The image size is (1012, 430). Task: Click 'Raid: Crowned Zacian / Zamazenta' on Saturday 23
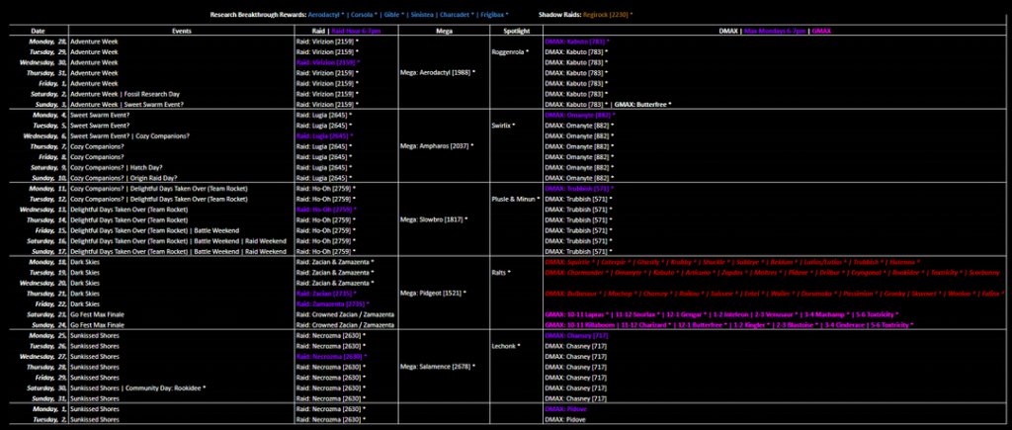point(345,314)
